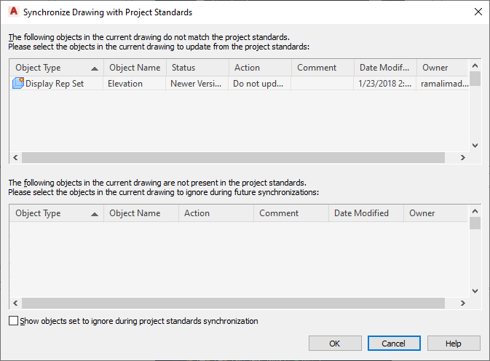The image size is (490, 361).
Task: Click the lower Comment column header
Action: click(x=290, y=213)
